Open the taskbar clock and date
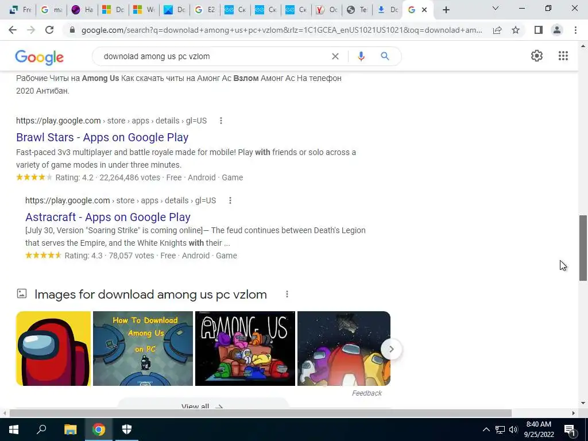The image size is (588, 441). click(539, 430)
